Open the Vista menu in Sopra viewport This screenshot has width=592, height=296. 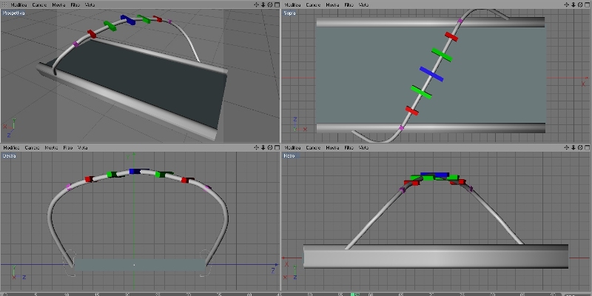coord(363,4)
